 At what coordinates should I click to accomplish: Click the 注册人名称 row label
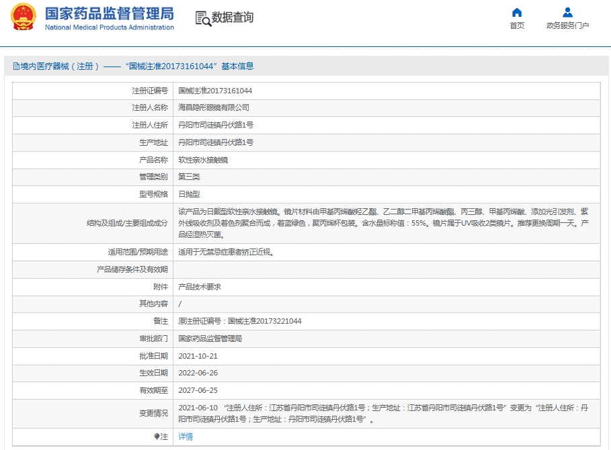pos(150,108)
